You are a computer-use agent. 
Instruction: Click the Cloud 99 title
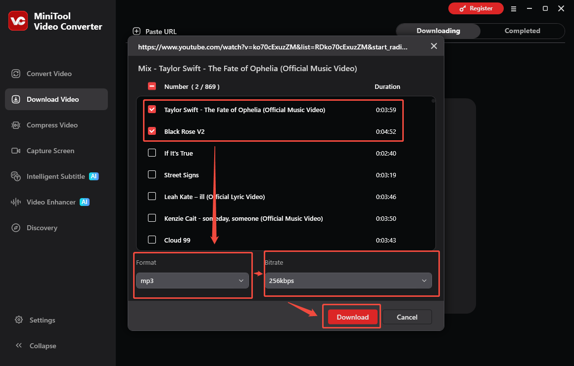(177, 240)
